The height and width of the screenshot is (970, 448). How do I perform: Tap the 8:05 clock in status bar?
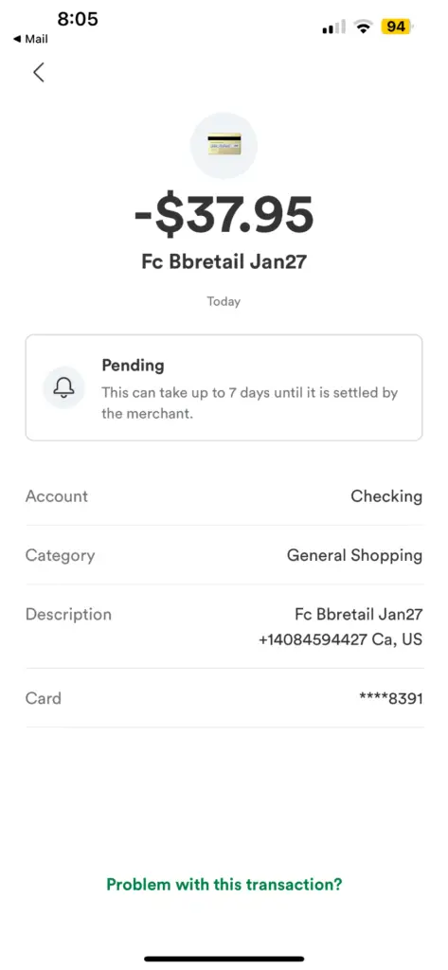point(78,19)
